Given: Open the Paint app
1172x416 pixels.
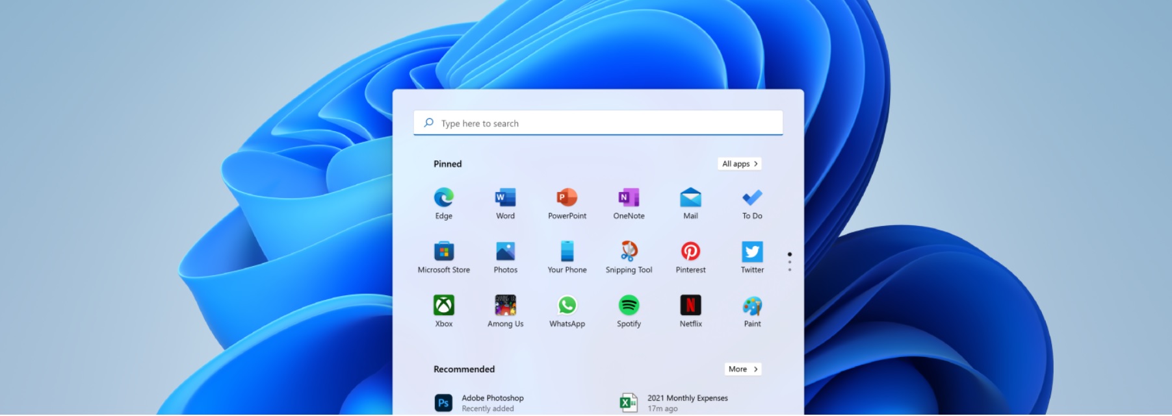Looking at the screenshot, I should 752,311.
